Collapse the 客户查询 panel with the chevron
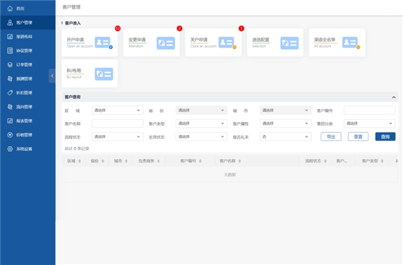403x265 pixels. [x=394, y=97]
